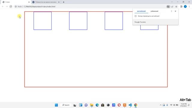Close the Google Translate popup

175,11
